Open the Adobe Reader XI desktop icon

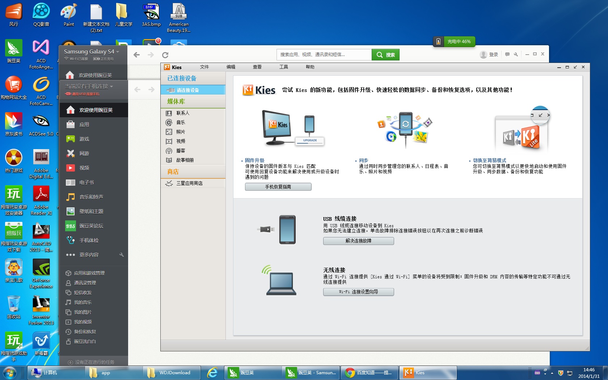(41, 200)
